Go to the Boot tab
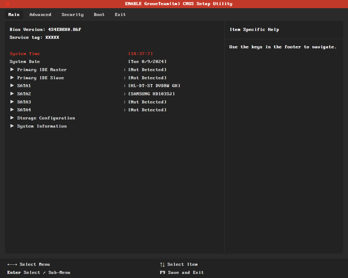Image resolution: width=348 pixels, height=278 pixels. pyautogui.click(x=99, y=15)
